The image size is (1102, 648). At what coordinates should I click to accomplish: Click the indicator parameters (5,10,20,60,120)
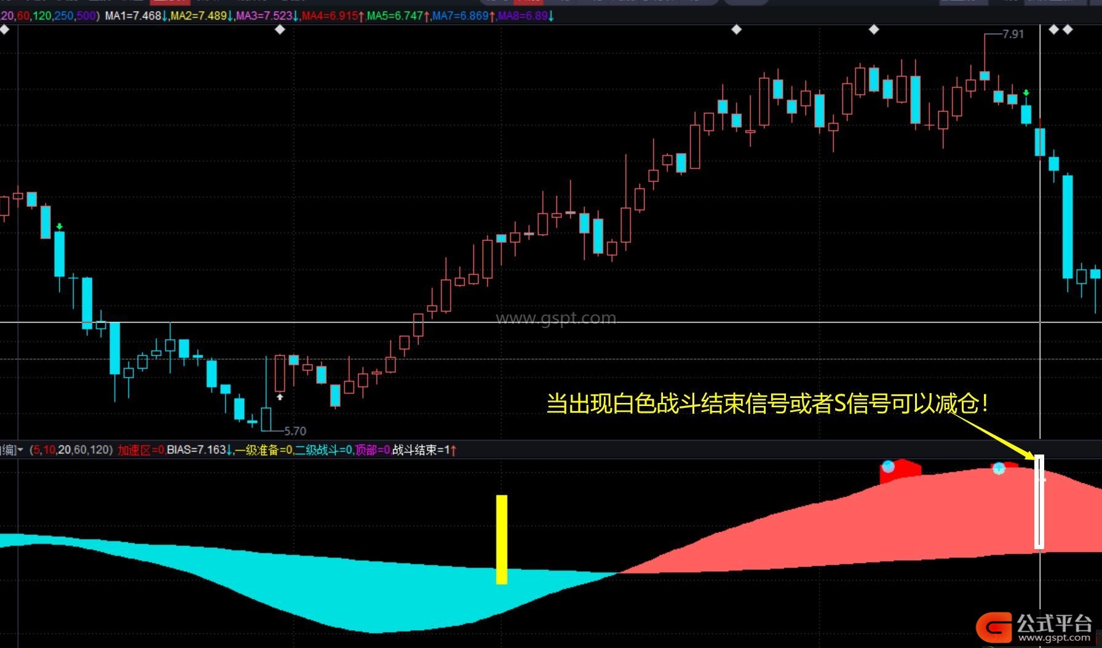click(71, 450)
